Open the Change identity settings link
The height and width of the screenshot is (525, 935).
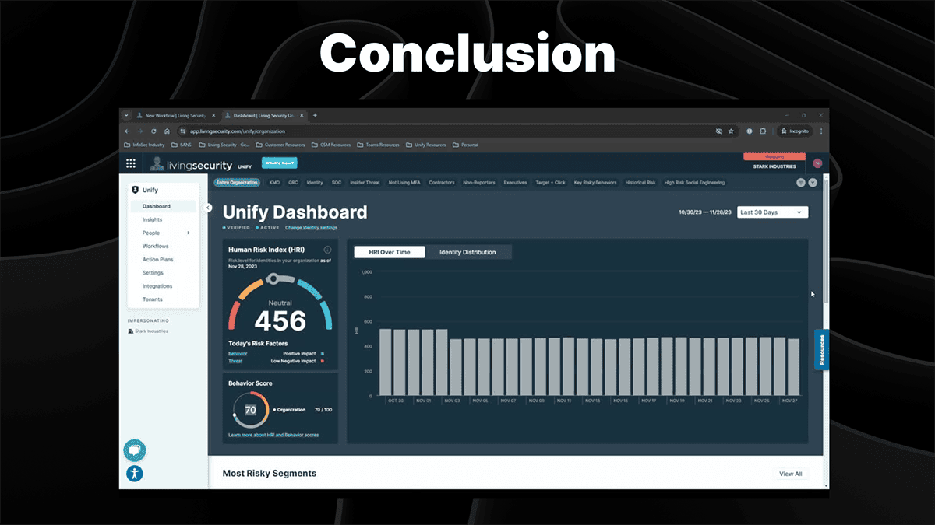coord(311,228)
